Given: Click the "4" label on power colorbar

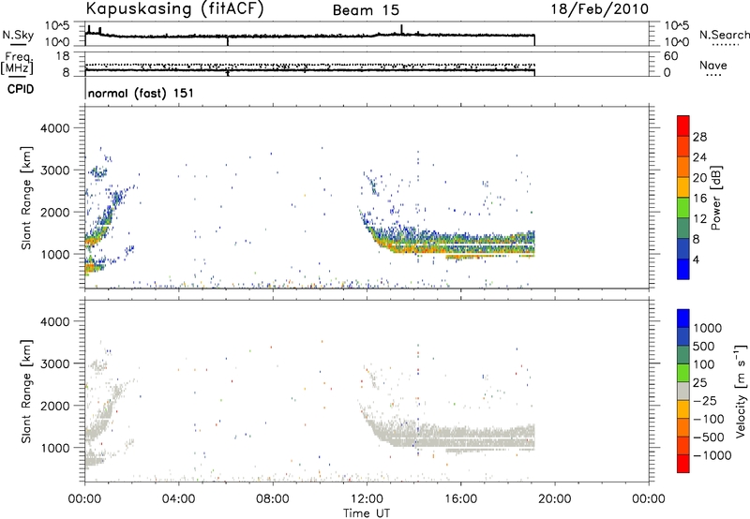Looking at the screenshot, I should point(697,259).
